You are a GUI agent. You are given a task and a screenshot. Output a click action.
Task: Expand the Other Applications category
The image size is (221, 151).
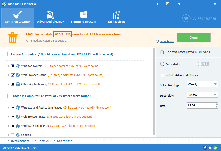point(8,84)
